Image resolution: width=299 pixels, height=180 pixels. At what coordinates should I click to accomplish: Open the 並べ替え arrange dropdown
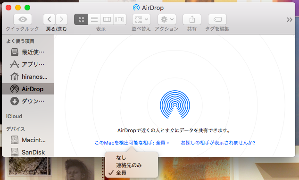[x=141, y=19]
